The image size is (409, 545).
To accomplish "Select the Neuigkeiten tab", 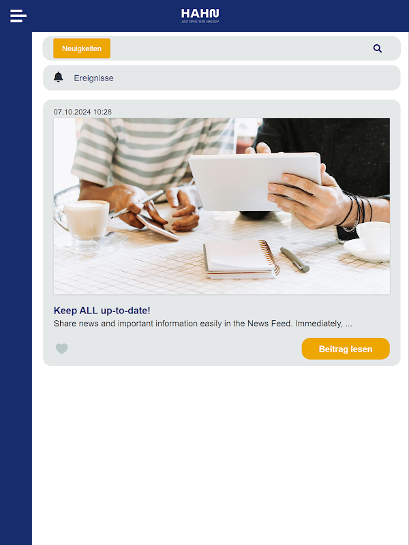I will point(82,48).
